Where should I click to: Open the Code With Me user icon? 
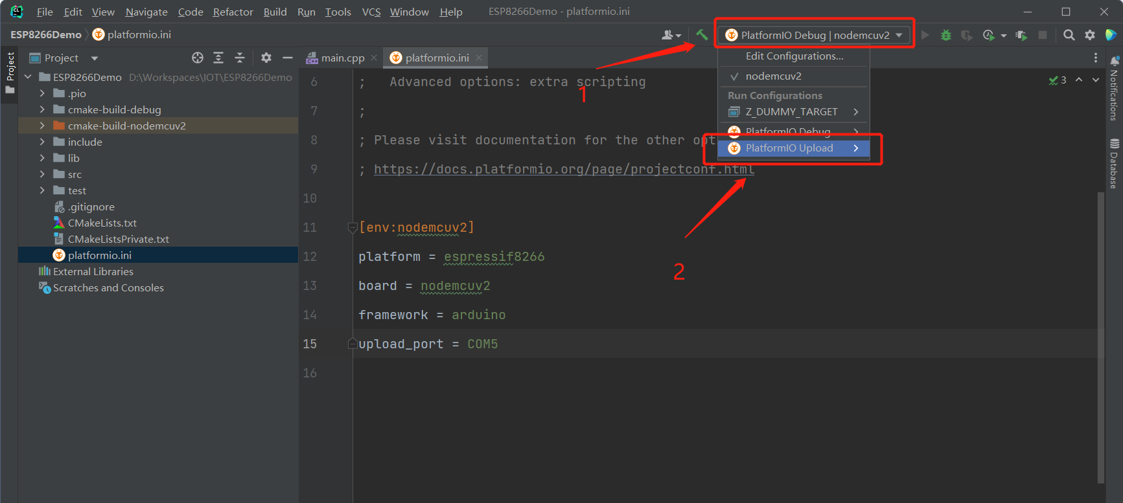coord(671,35)
